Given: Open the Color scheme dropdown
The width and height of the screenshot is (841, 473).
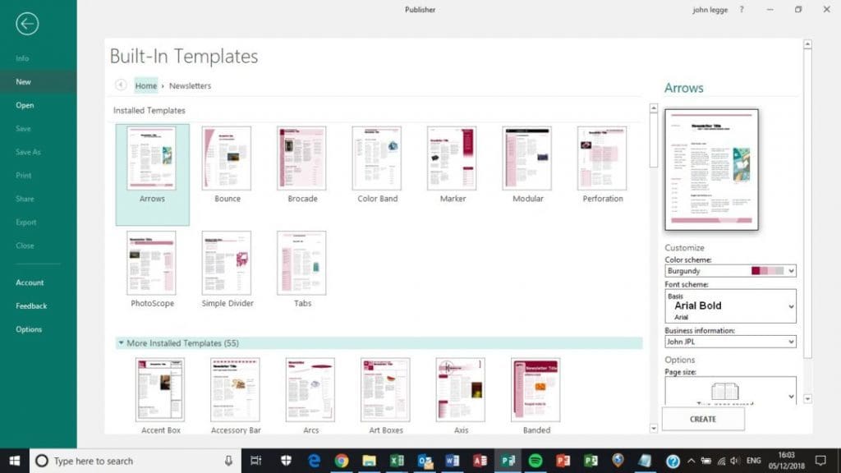Looking at the screenshot, I should [788, 270].
